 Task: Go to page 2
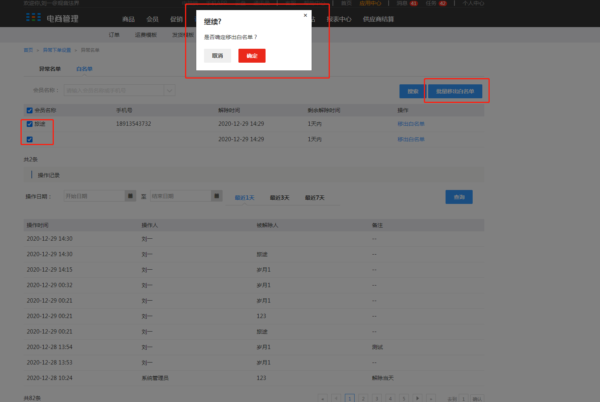point(363,399)
